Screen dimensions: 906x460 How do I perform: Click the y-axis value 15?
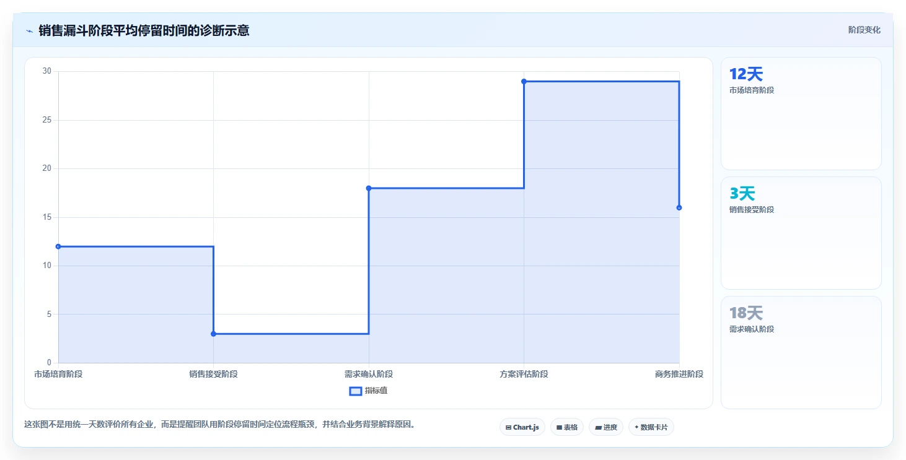47,217
